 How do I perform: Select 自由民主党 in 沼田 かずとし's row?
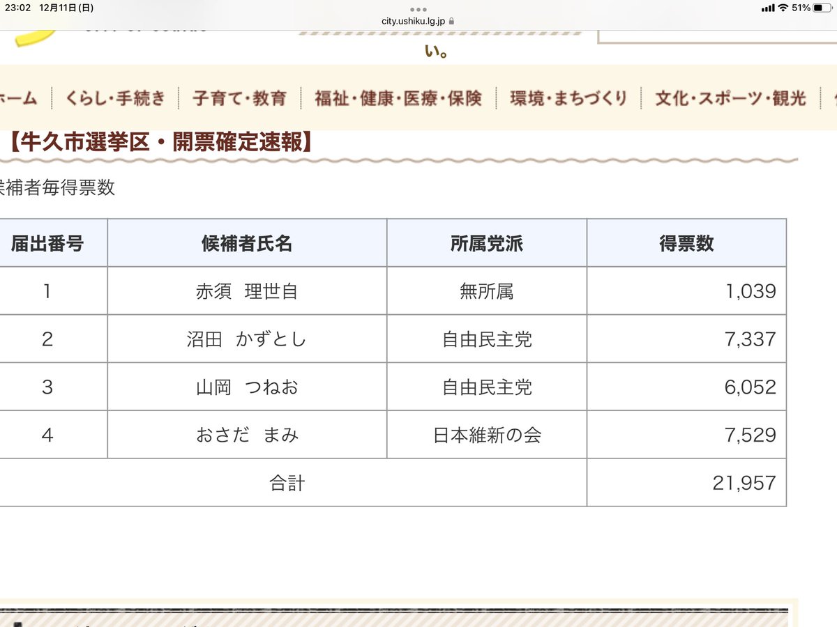click(x=487, y=339)
